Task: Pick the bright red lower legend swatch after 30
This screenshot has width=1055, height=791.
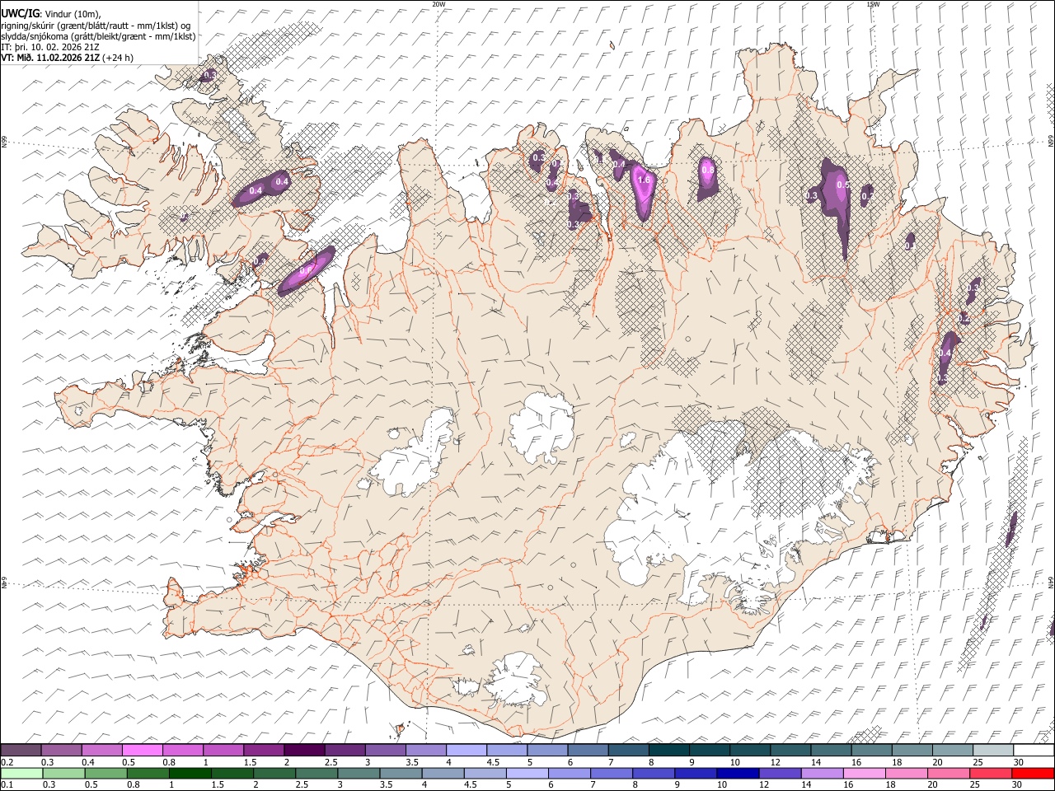Action: 1034,774
